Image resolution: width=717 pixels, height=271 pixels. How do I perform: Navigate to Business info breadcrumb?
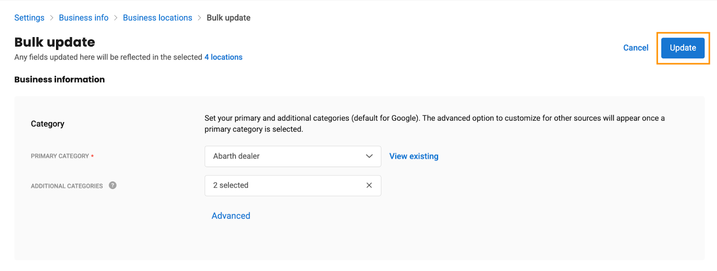pyautogui.click(x=84, y=18)
